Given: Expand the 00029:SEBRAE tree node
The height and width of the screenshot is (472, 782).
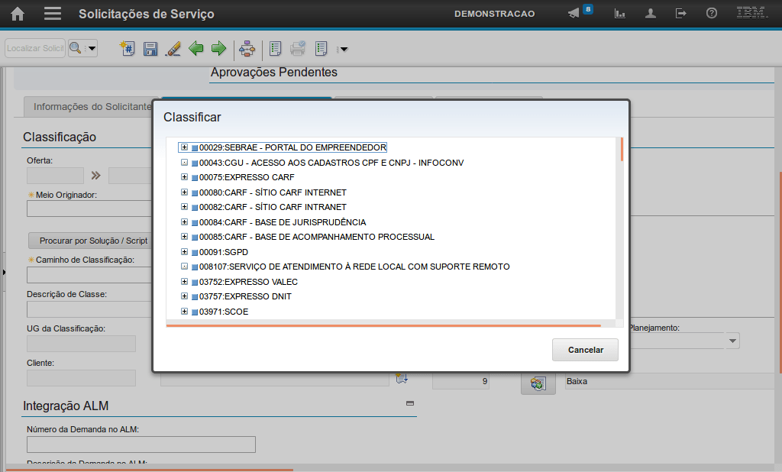Looking at the screenshot, I should (184, 147).
